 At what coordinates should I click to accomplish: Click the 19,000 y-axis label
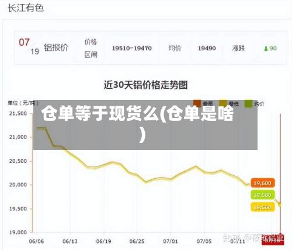tap(18, 232)
